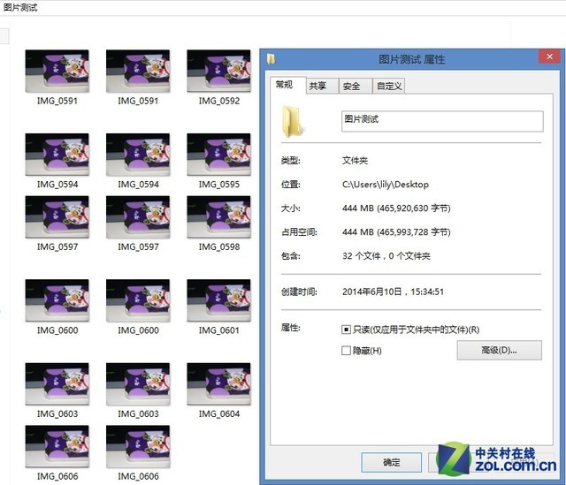
Task: Switch to the 常规 tab
Action: pyautogui.click(x=284, y=85)
